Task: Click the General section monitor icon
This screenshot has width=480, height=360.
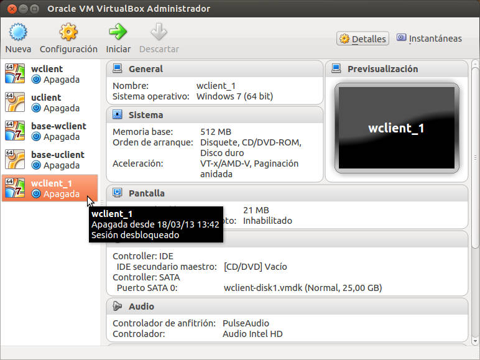Action: 118,68
